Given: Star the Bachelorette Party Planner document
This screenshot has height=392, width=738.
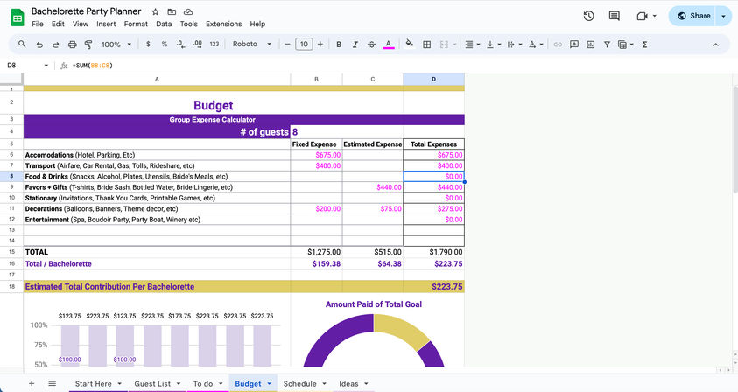Looking at the screenshot, I should tap(155, 11).
